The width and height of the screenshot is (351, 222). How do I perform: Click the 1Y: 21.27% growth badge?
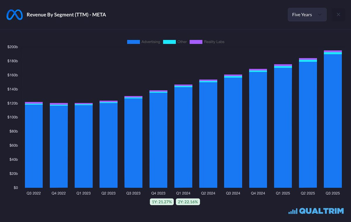[162, 202]
